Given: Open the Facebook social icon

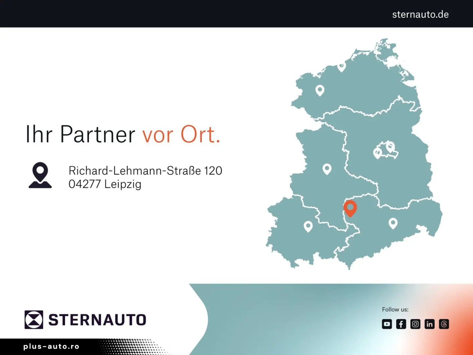Looking at the screenshot, I should pos(401,324).
